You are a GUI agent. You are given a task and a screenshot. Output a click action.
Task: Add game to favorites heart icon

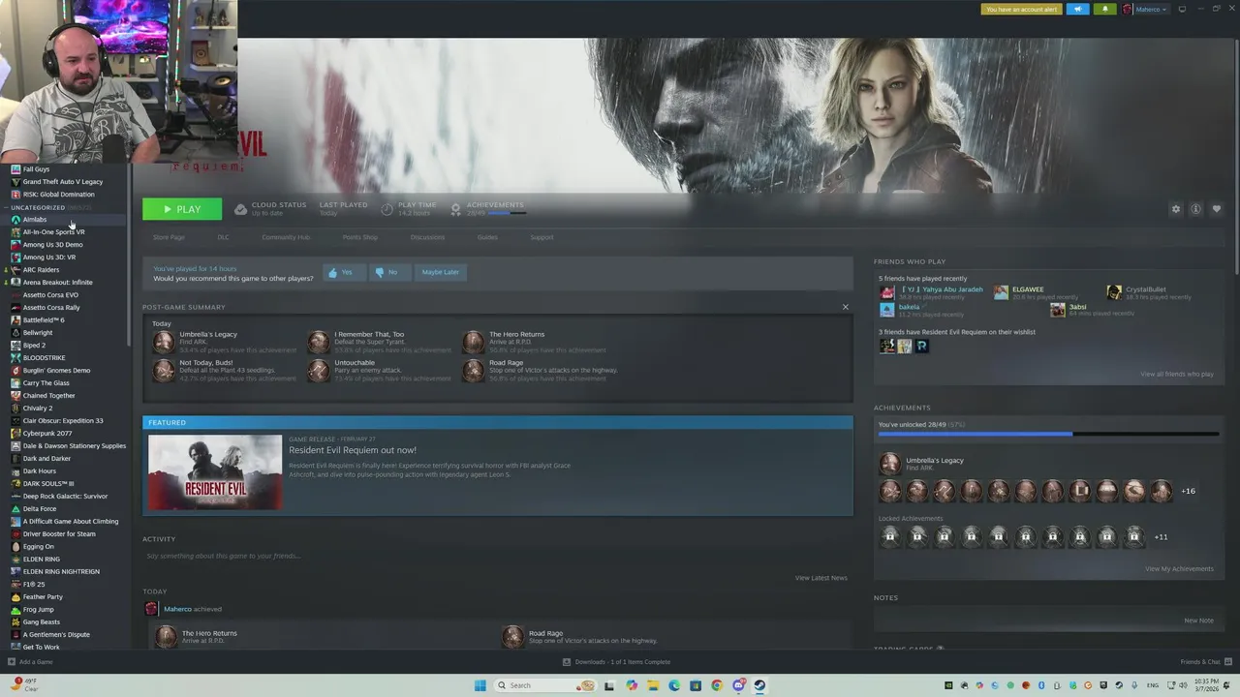pos(1217,209)
